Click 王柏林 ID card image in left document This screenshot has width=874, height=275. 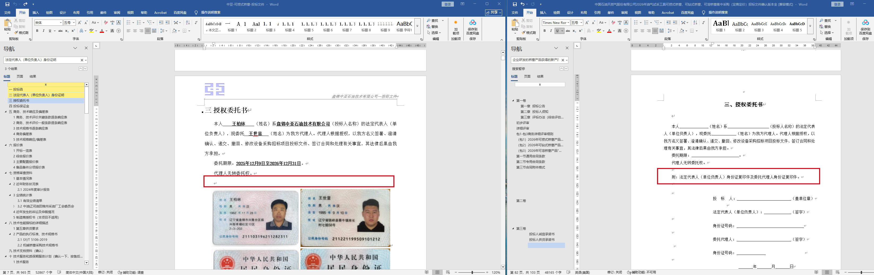[x=256, y=218]
